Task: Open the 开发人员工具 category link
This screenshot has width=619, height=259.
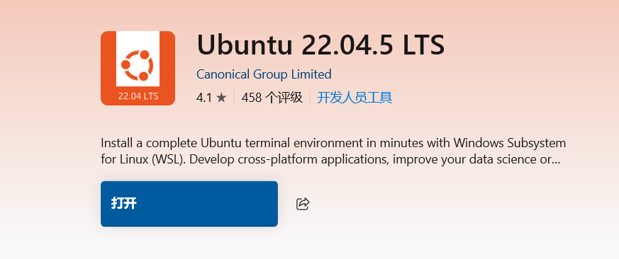Action: (355, 98)
